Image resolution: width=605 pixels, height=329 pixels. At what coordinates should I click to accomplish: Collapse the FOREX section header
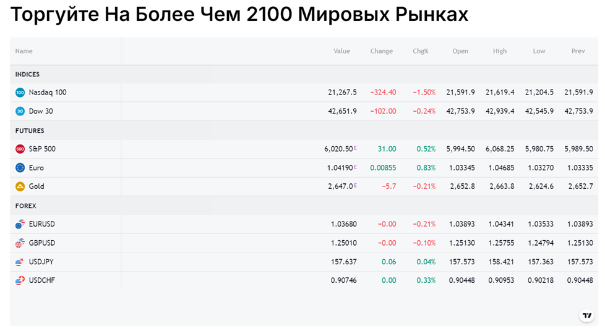click(x=26, y=206)
